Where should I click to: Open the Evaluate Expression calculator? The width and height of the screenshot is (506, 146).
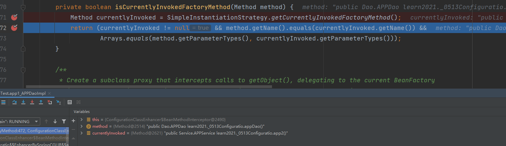[70, 102]
